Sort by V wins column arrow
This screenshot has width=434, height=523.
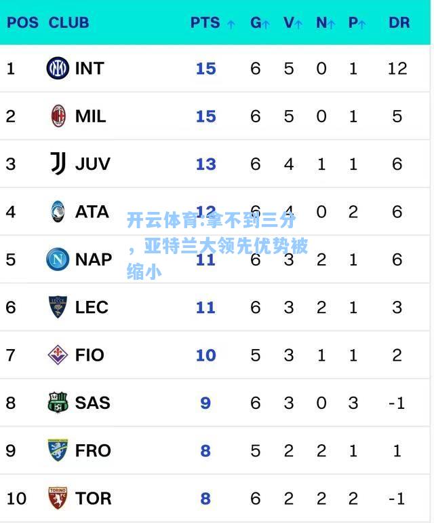298,24
